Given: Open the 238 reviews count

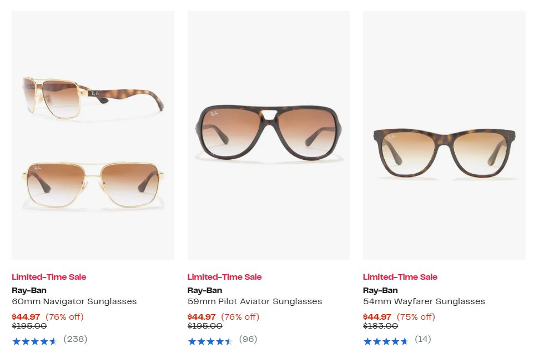Looking at the screenshot, I should [75, 339].
